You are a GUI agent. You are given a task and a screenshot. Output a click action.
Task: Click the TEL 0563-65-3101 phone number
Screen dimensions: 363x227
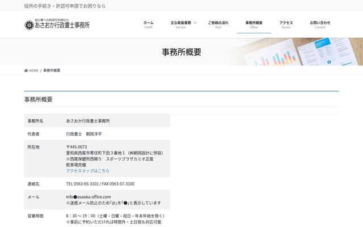(82, 184)
